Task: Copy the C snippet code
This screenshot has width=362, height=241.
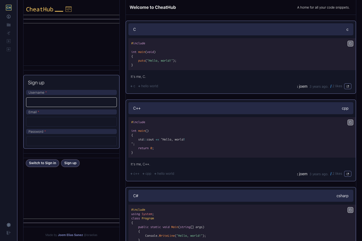Action: pyautogui.click(x=350, y=43)
